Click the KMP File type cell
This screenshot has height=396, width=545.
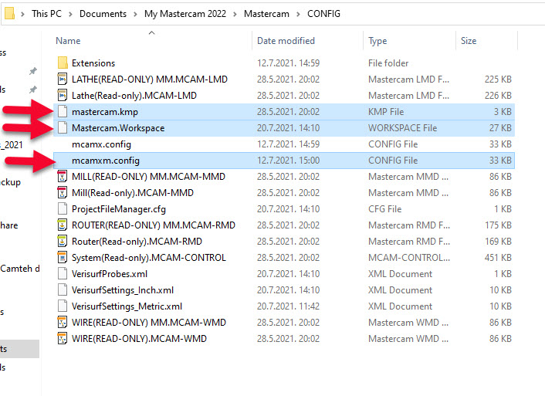coord(386,112)
